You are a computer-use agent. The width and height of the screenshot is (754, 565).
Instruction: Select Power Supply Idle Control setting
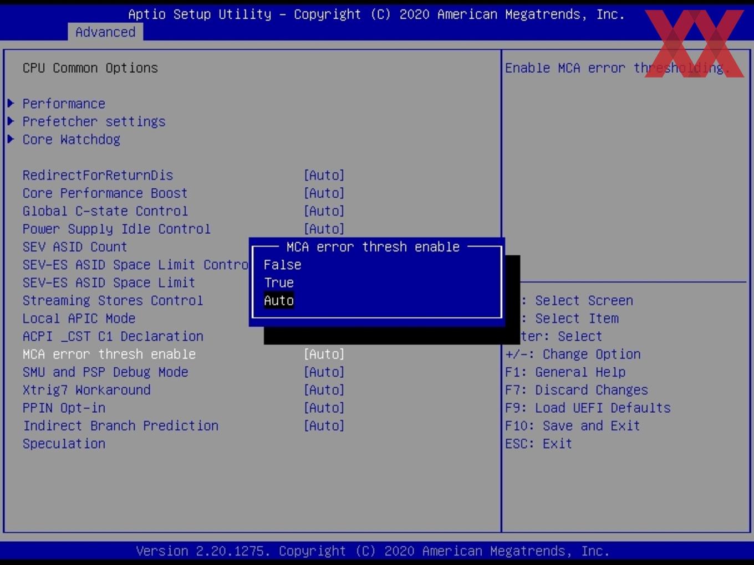point(116,229)
